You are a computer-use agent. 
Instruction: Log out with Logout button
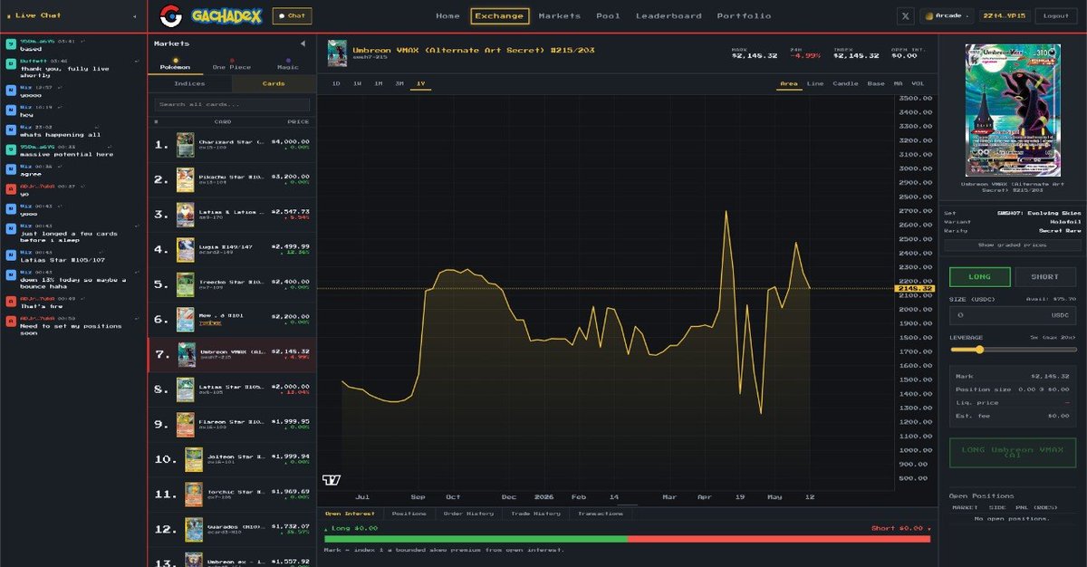(1056, 15)
